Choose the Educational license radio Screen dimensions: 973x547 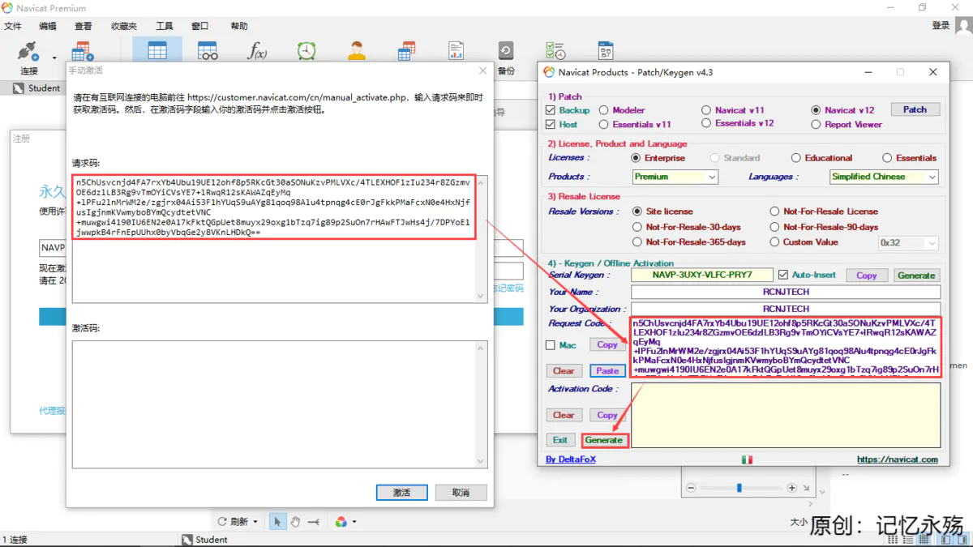(x=796, y=158)
